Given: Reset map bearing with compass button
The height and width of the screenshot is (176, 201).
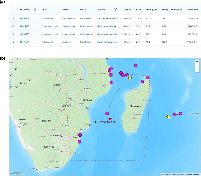Looking at the screenshot, I should coord(197,70).
